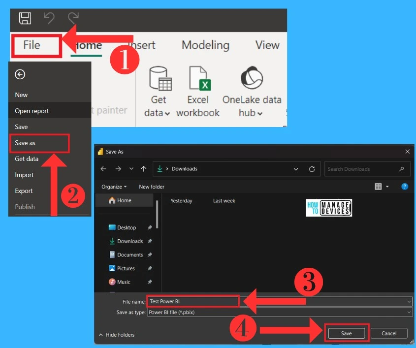Image resolution: width=416 pixels, height=348 pixels.
Task: Click the search magnifier icon
Action: 402,169
